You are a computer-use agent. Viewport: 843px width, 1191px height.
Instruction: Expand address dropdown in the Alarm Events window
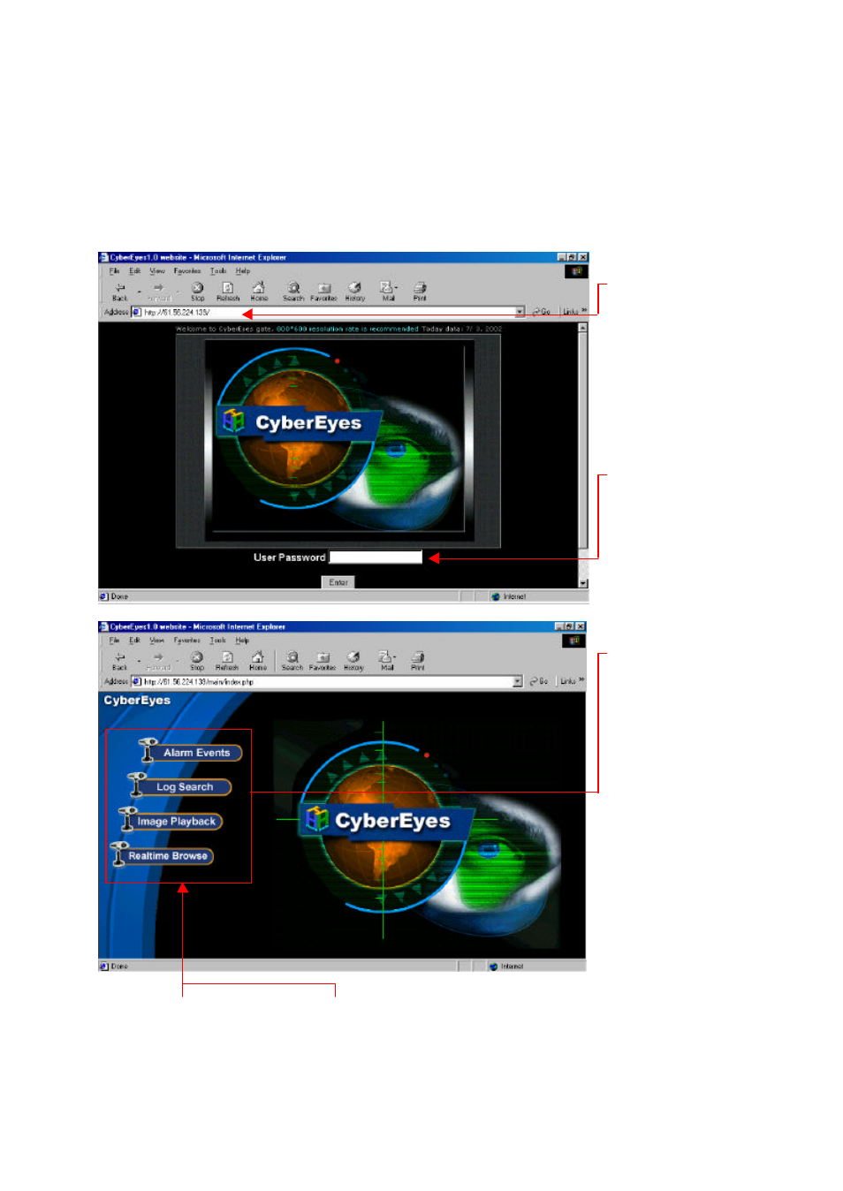coord(518,681)
